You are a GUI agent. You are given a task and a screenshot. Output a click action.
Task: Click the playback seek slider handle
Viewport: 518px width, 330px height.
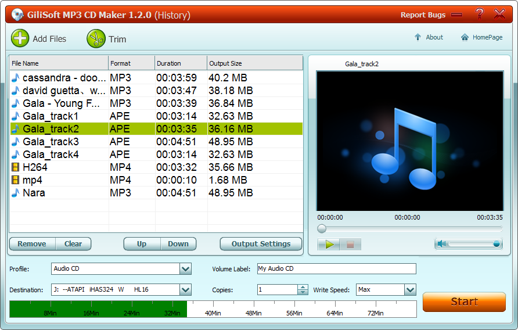coord(322,229)
